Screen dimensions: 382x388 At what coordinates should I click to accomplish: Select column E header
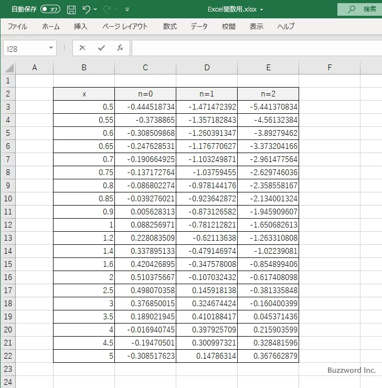coord(268,68)
